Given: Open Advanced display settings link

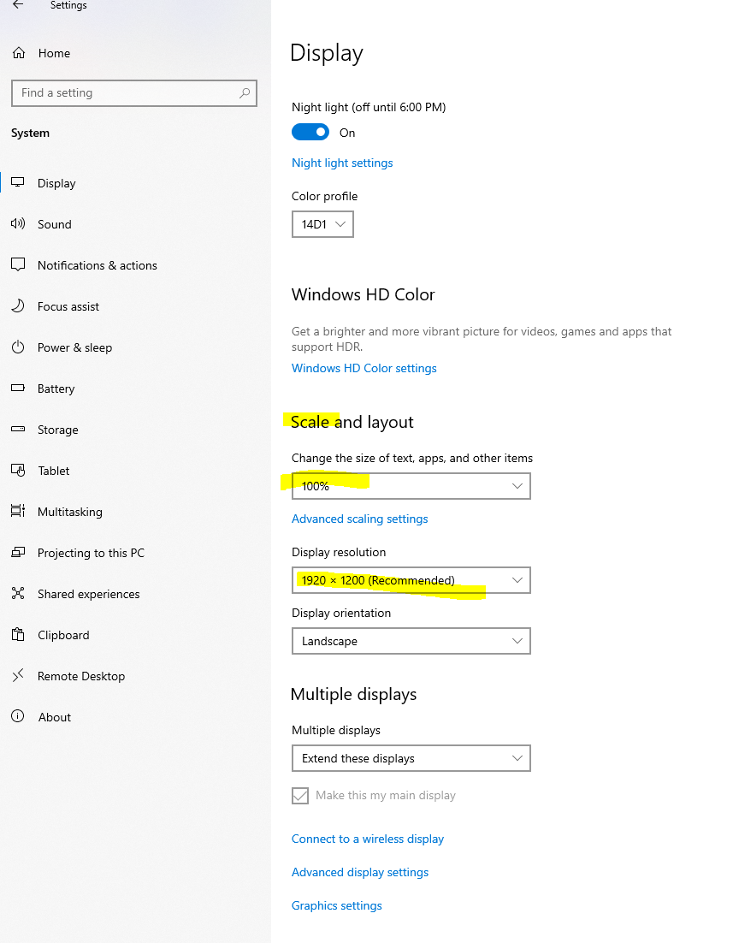Looking at the screenshot, I should click(360, 872).
